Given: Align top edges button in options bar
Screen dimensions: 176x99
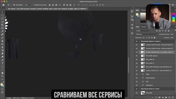Looking at the screenshot, I should 64,5.
